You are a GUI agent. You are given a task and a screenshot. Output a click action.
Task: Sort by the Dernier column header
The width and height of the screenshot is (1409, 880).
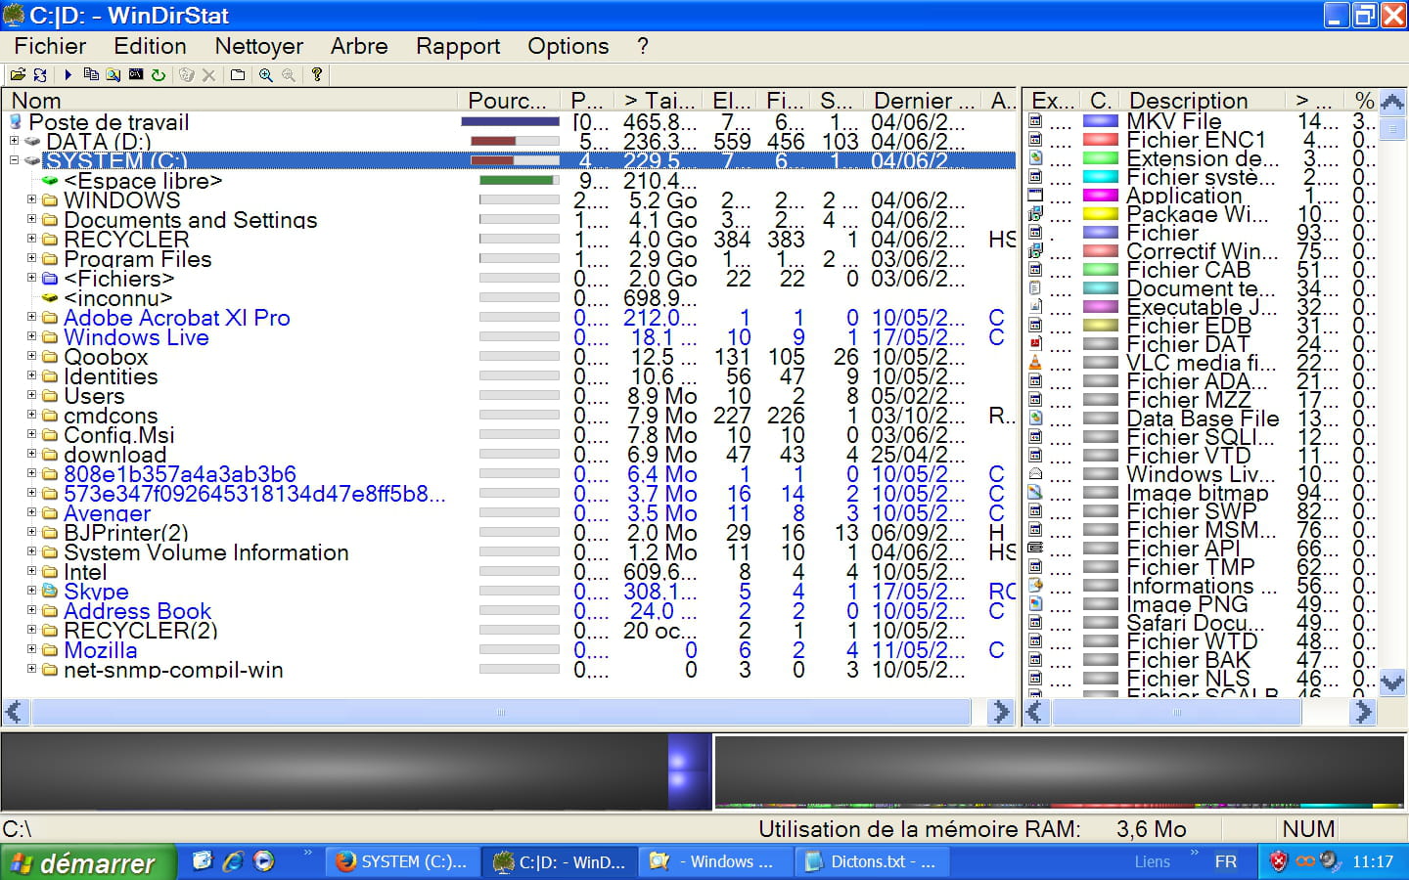click(923, 101)
